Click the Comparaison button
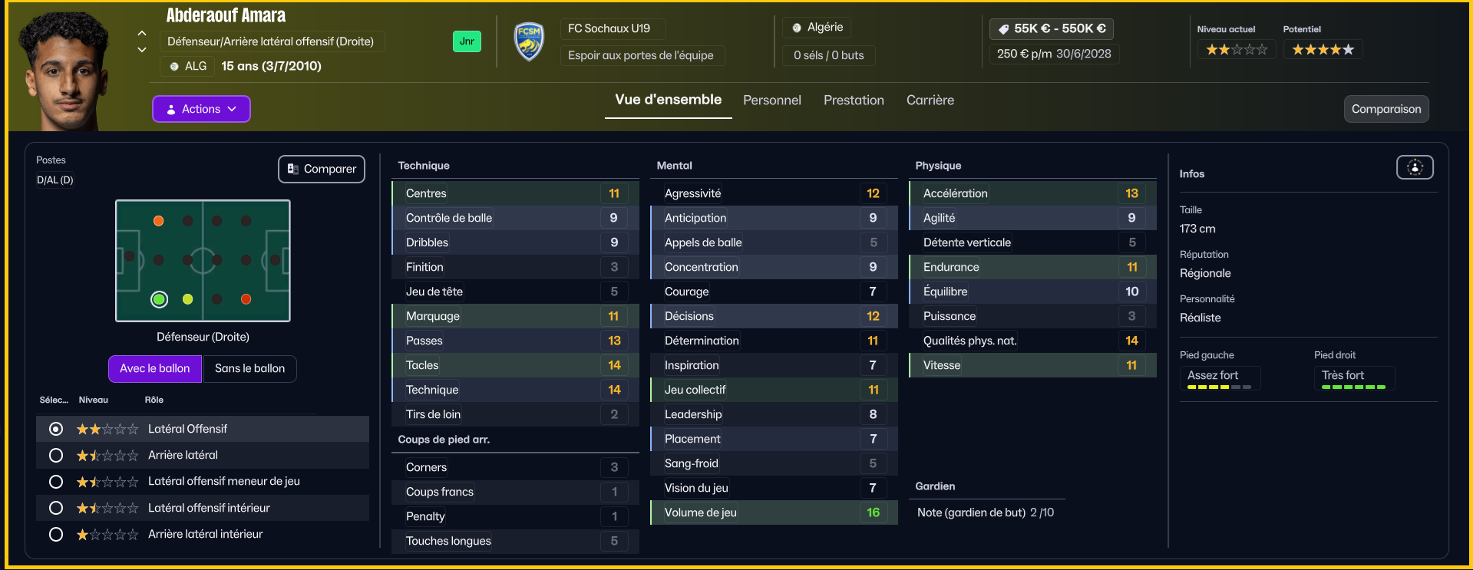This screenshot has width=1473, height=570. (x=1386, y=109)
